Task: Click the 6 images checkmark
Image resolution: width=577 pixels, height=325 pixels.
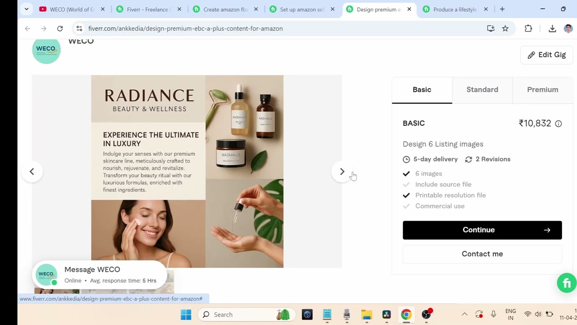Action: [406, 174]
